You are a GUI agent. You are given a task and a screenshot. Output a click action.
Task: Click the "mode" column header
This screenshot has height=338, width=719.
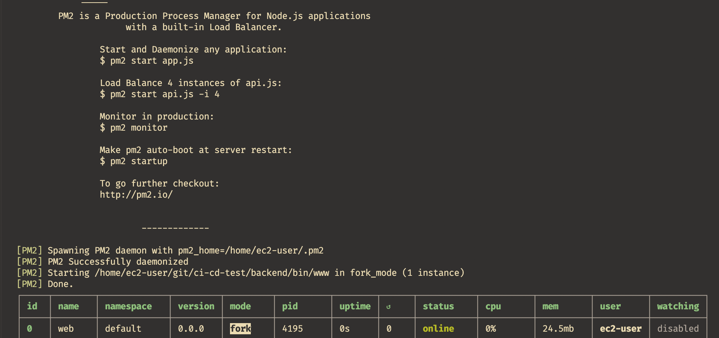[x=240, y=306]
